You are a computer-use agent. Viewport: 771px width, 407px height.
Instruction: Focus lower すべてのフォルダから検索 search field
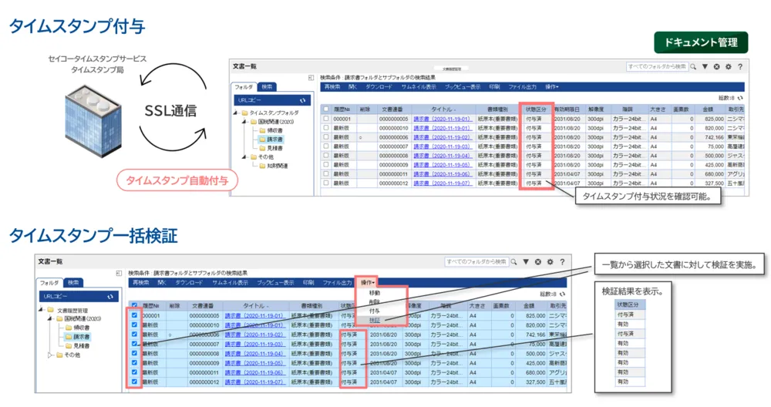coord(476,262)
